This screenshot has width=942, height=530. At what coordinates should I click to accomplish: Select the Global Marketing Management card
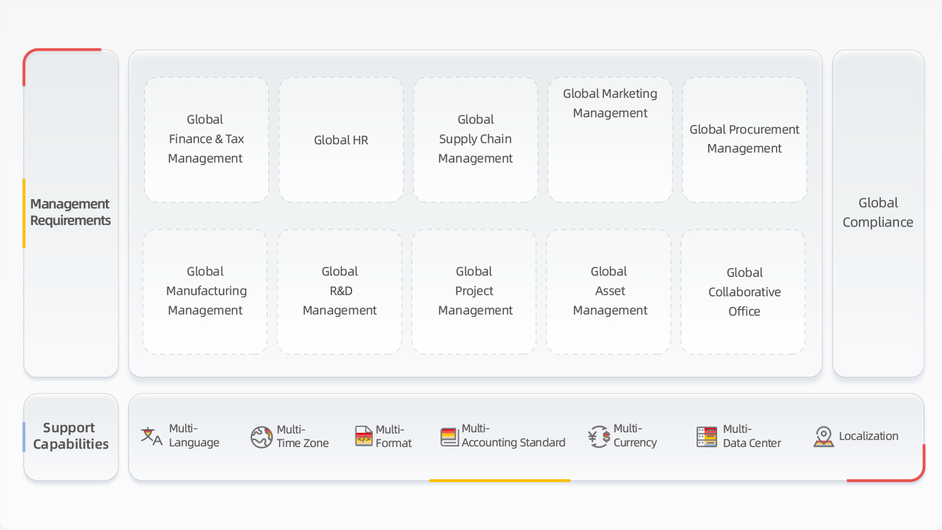(x=610, y=140)
